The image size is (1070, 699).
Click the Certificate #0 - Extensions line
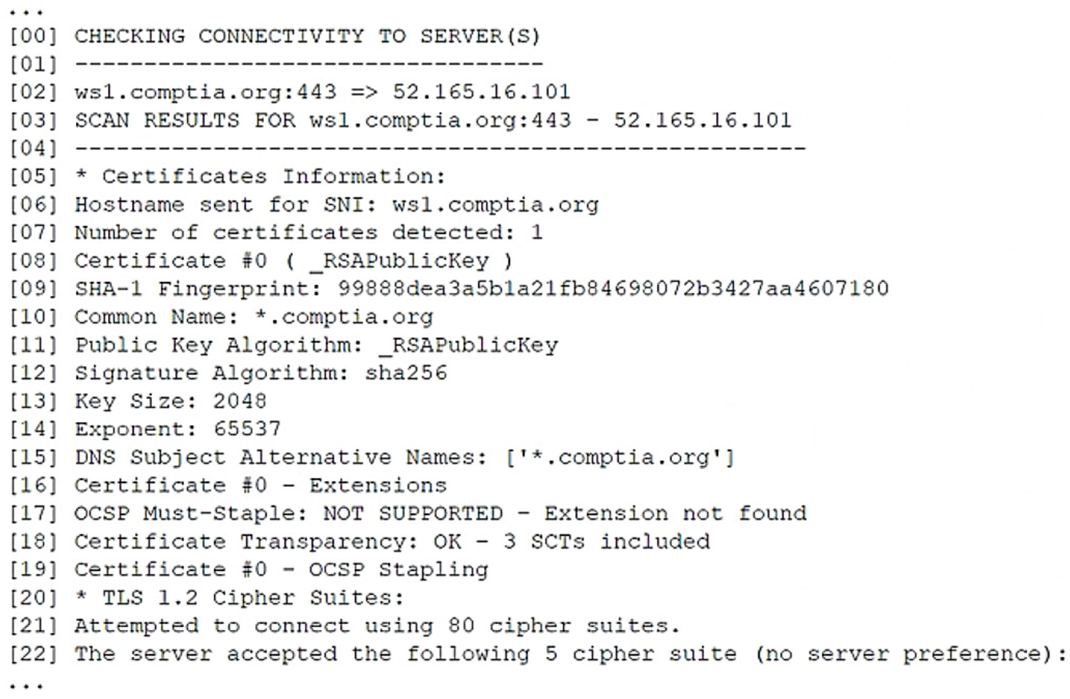pos(260,485)
